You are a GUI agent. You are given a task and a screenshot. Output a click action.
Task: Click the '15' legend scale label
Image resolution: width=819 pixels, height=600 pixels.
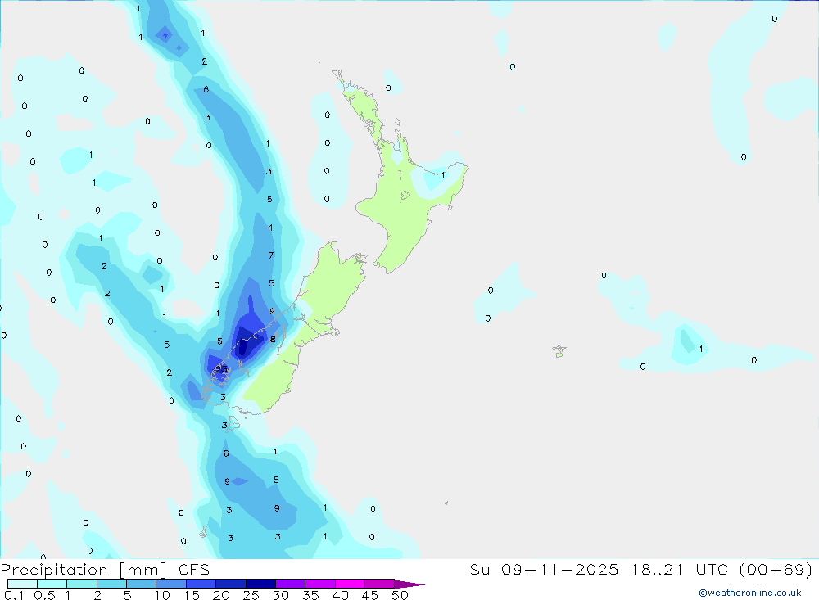tap(192, 595)
